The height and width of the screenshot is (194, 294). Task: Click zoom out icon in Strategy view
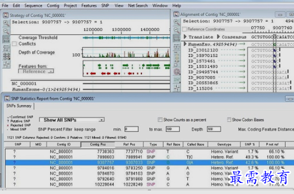tap(6, 31)
